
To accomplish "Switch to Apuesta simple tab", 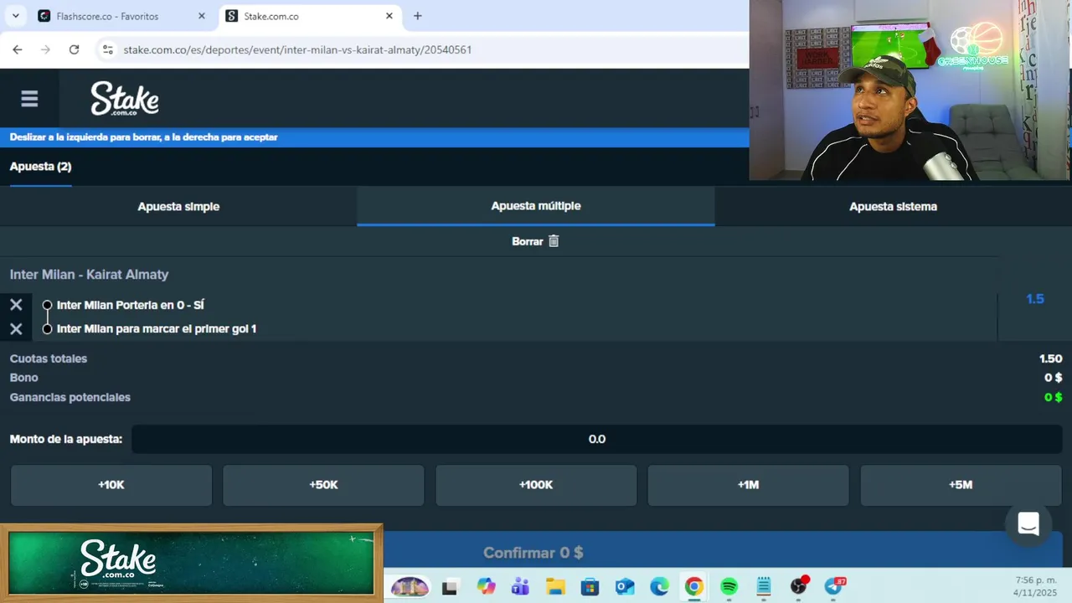I will 178,206.
